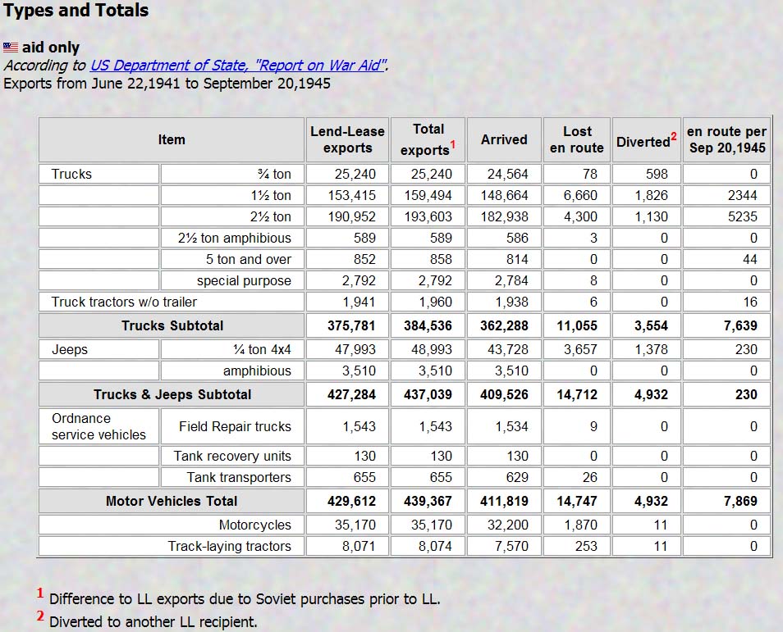Select 'Track-laying tractors' row label
This screenshot has width=783, height=632.
coord(229,546)
